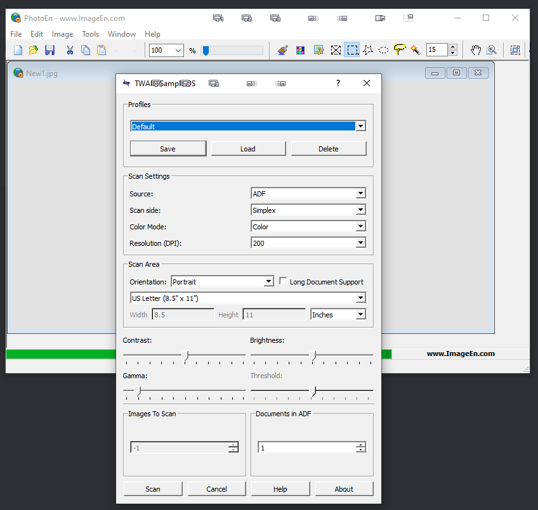
Task: Open the Orientation Portrait dropdown
Action: [x=268, y=281]
